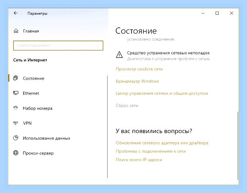Open the Ethernet settings section
247x193 pixels.
(x=31, y=93)
